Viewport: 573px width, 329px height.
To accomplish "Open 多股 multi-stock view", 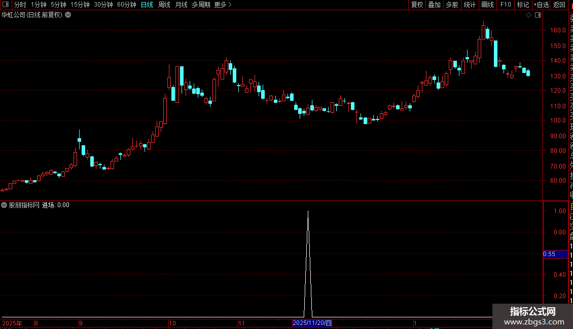I will (452, 5).
